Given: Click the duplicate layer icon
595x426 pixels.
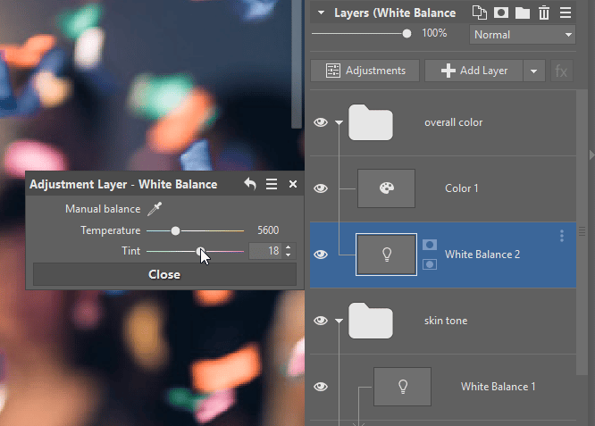Looking at the screenshot, I should point(479,13).
